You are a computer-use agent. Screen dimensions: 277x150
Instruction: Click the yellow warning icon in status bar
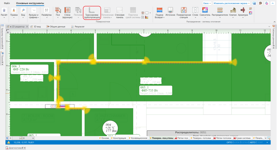click(9, 142)
